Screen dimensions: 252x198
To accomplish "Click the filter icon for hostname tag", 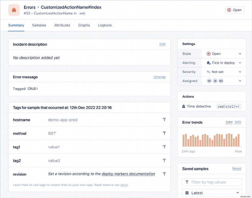I will tap(164, 120).
